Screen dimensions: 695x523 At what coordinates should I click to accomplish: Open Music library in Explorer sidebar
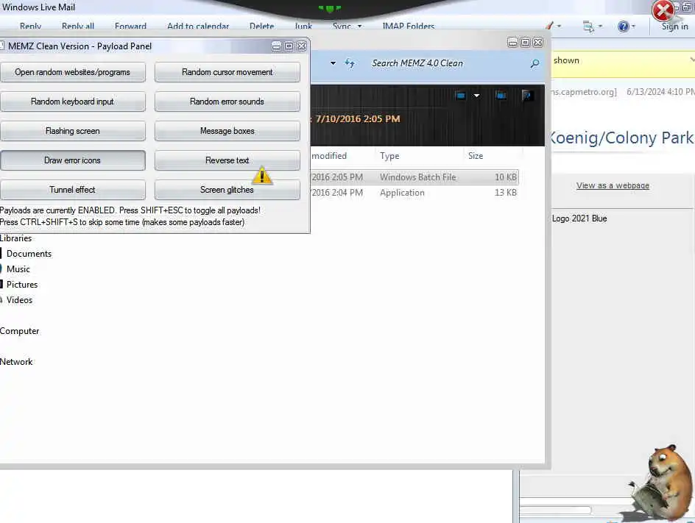pos(18,269)
